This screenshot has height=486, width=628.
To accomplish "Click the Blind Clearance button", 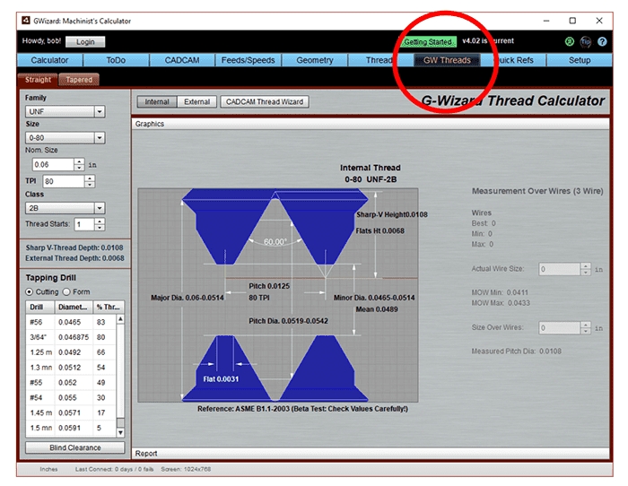I will coord(74,447).
